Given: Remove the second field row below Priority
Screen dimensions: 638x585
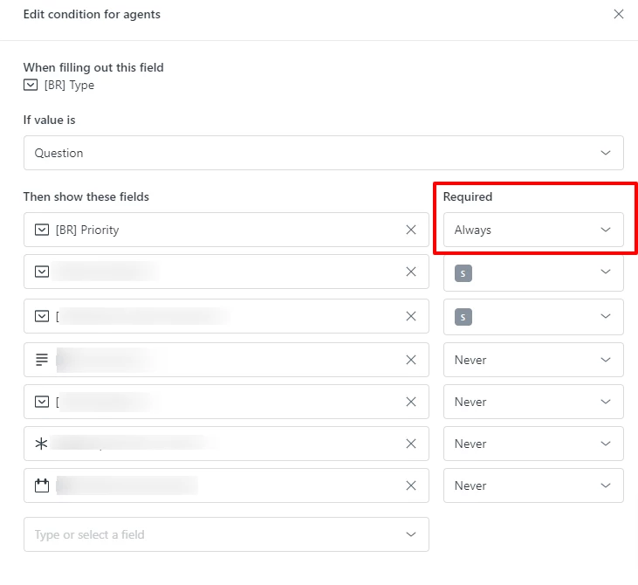Looking at the screenshot, I should 411,316.
